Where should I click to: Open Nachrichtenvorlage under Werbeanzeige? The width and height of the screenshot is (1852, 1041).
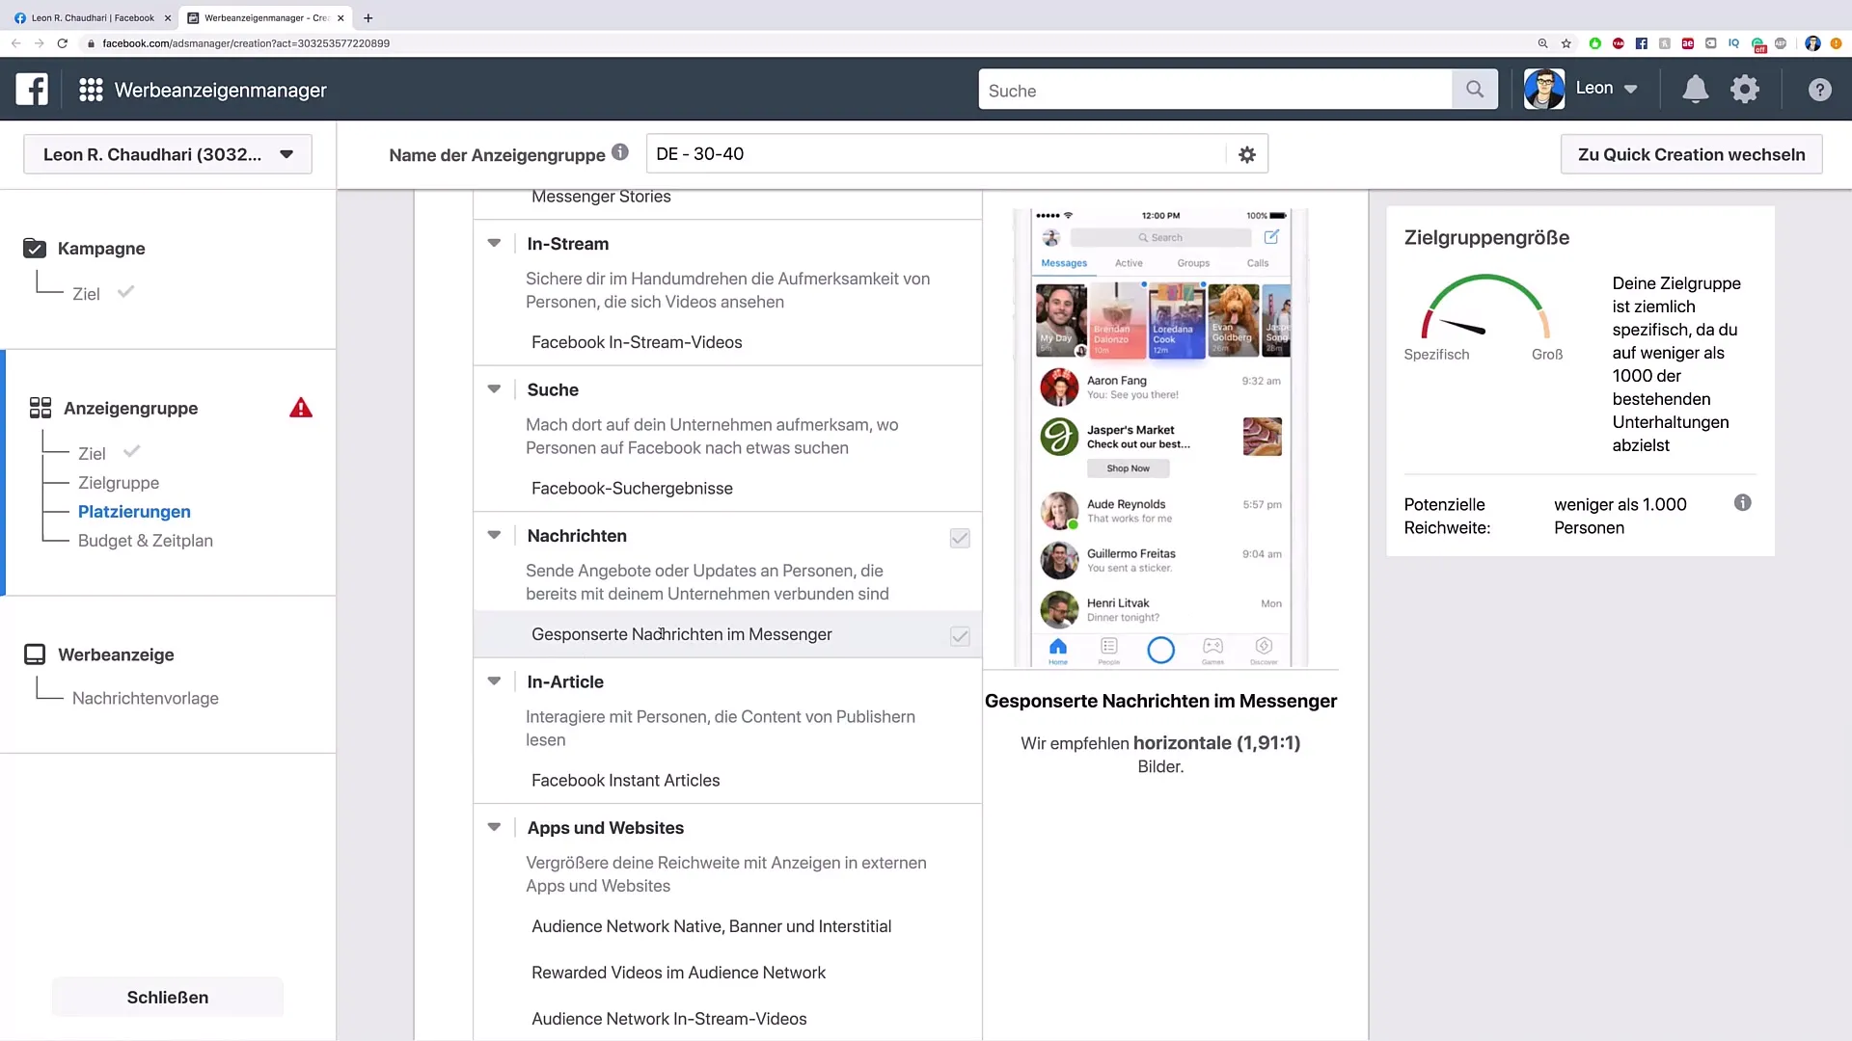click(146, 698)
